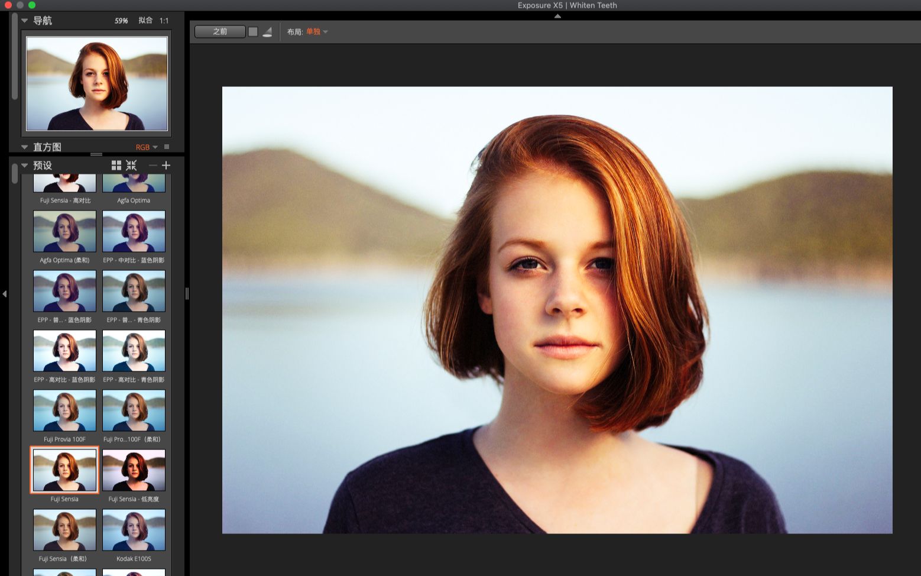Image resolution: width=921 pixels, height=576 pixels.
Task: Click the collapse-all arrows icon in presets
Action: pos(131,166)
